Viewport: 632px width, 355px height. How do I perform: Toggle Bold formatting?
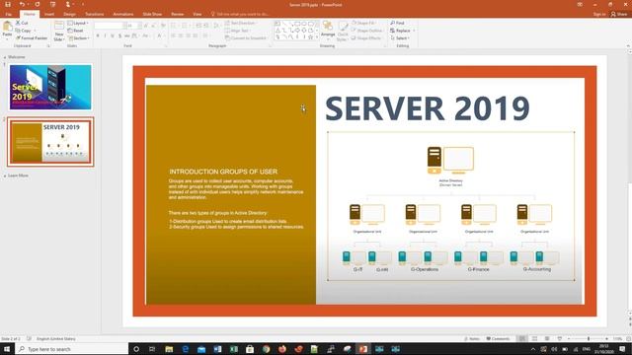pyautogui.click(x=98, y=35)
